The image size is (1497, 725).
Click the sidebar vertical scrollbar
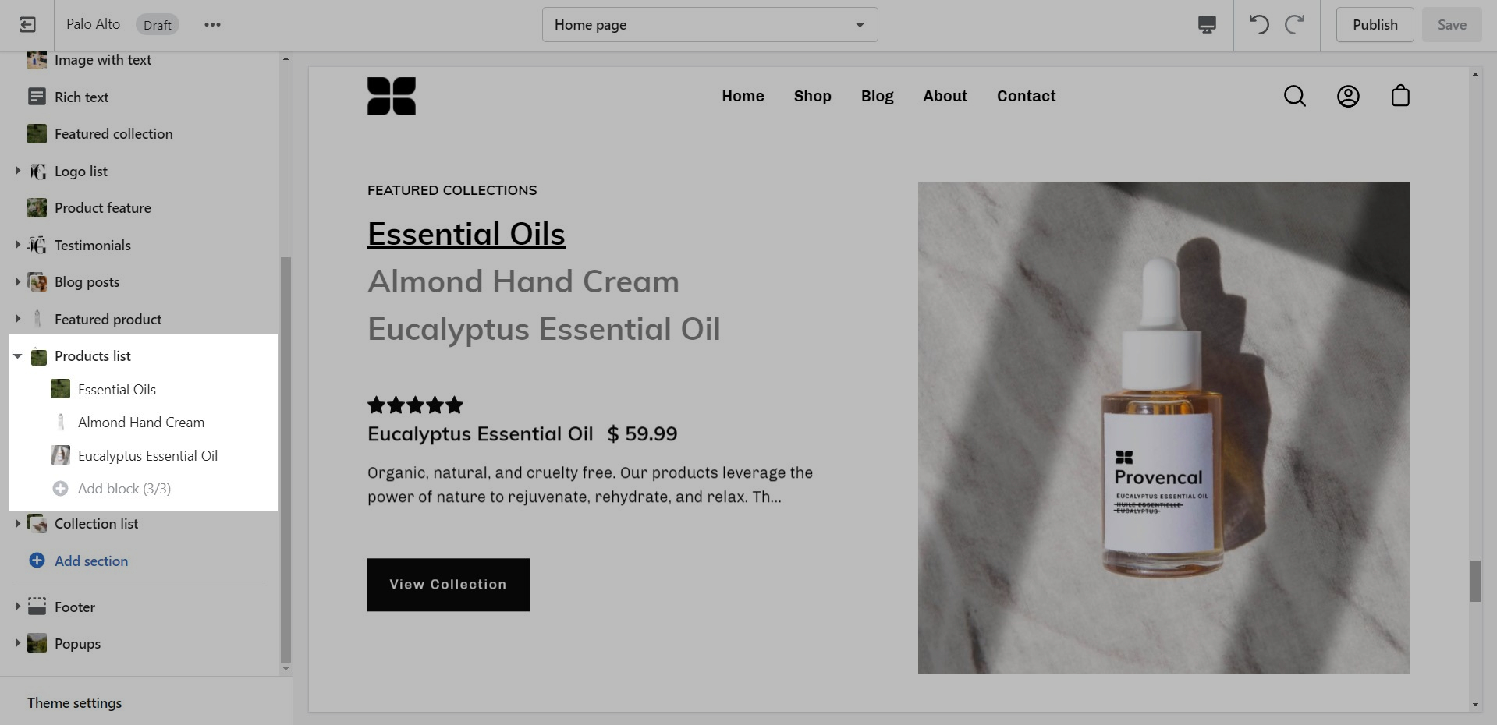click(286, 460)
